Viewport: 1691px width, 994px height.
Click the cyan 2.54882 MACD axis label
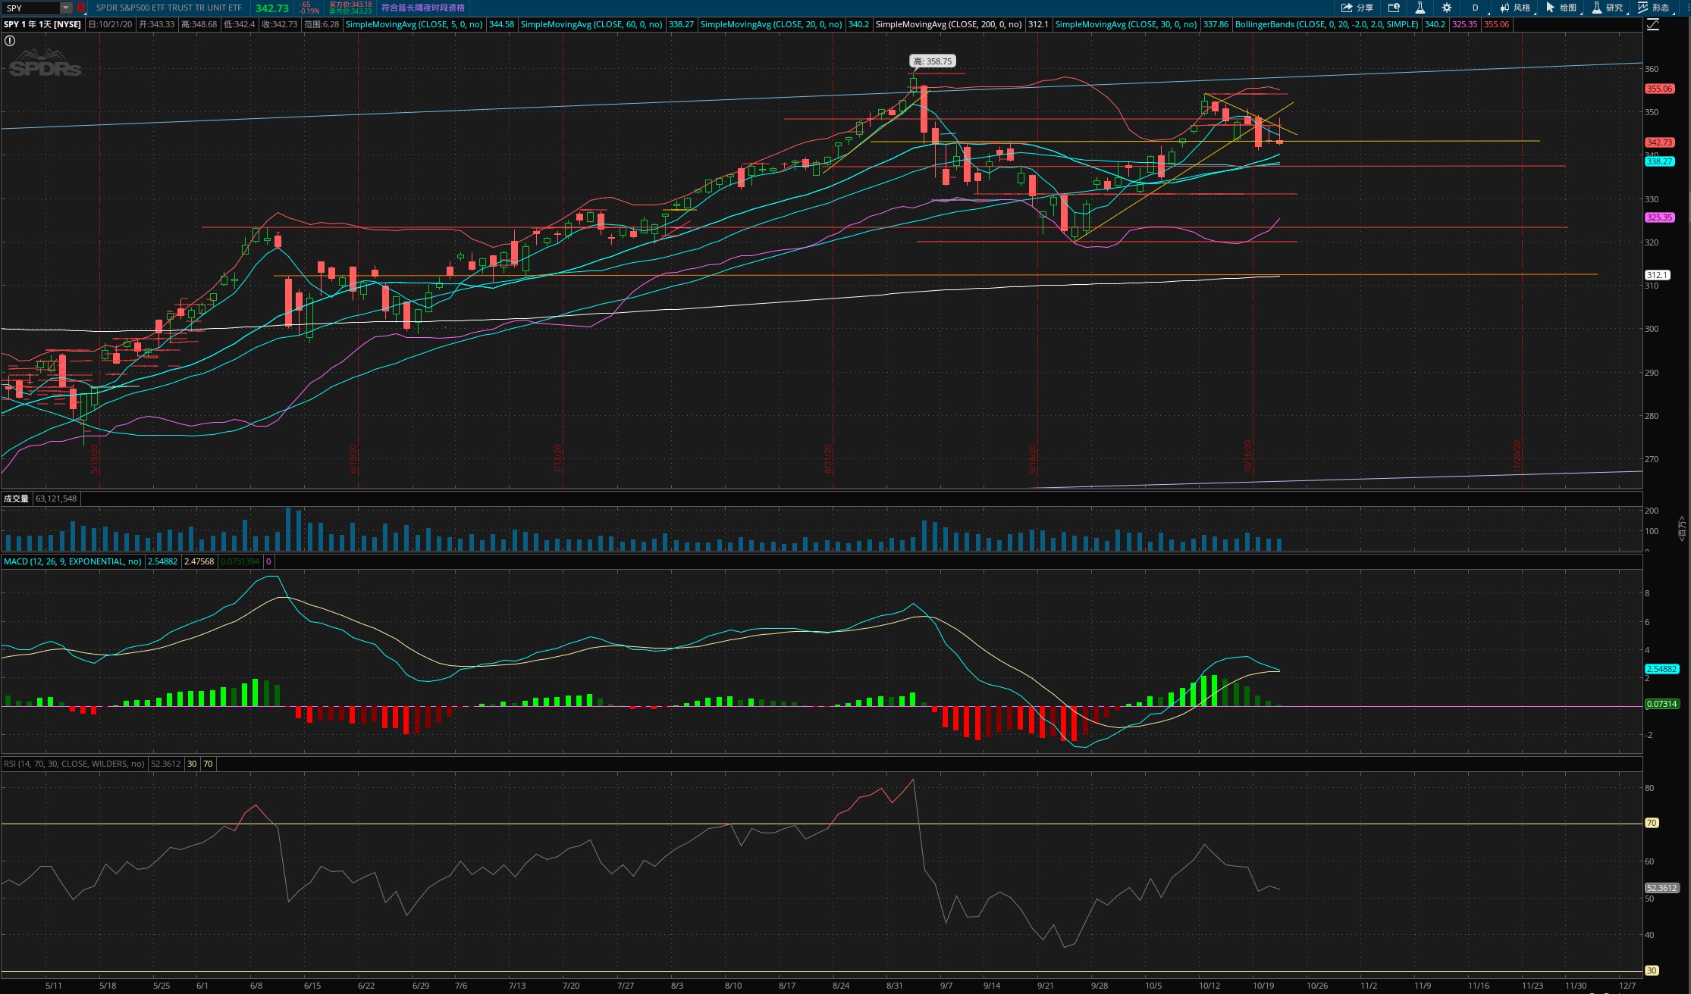pos(1661,669)
